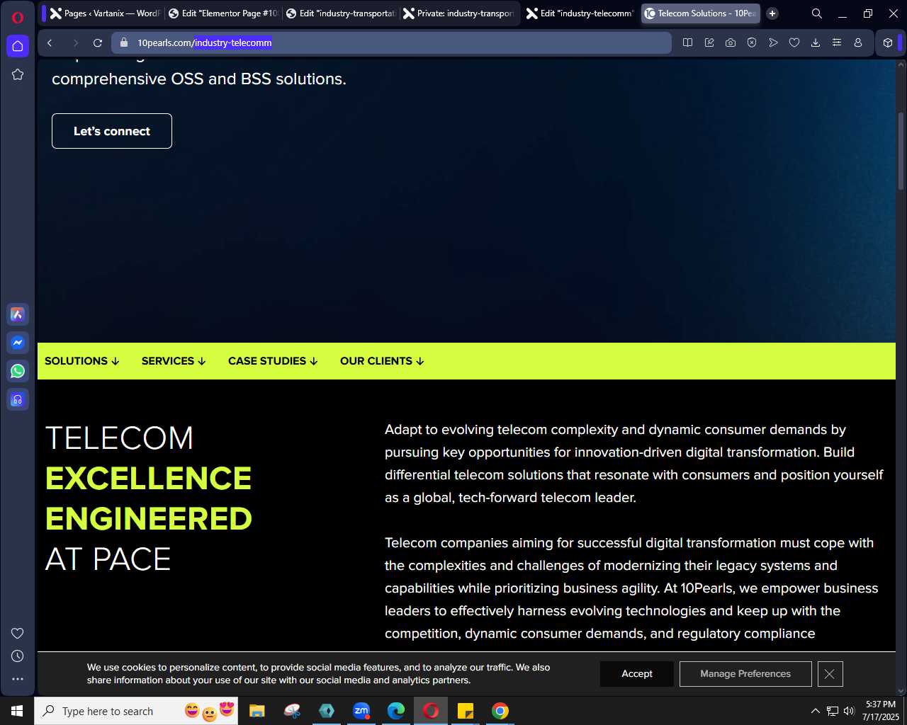Viewport: 907px width, 725px height.
Task: Take a snapshot with camera icon
Action: [731, 42]
